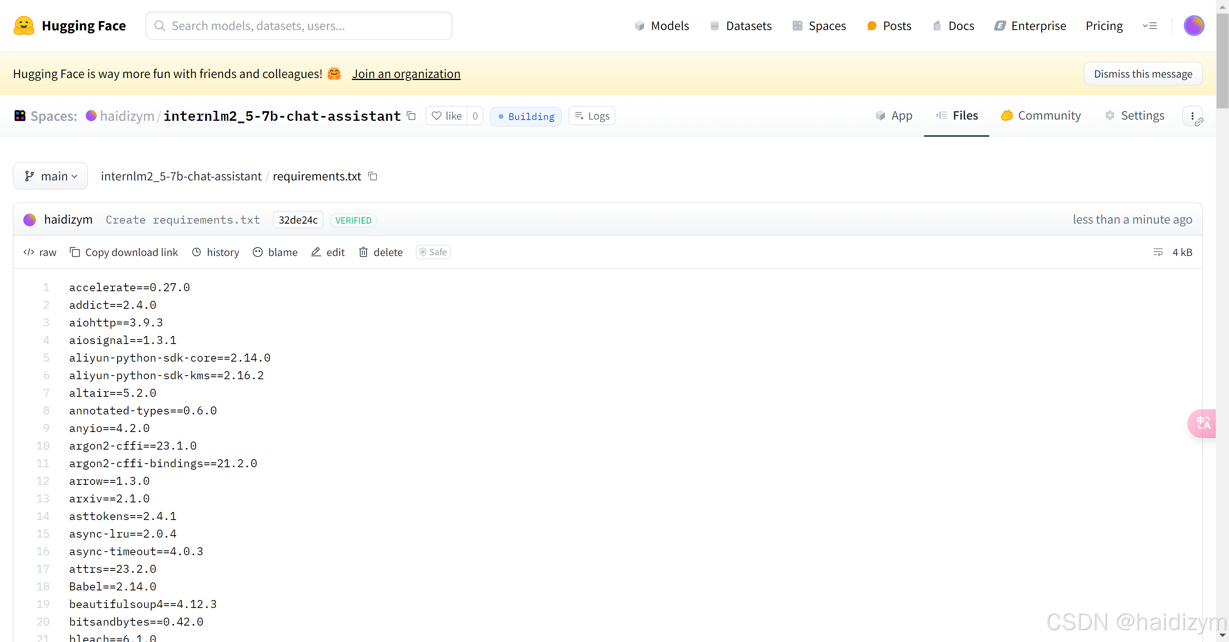Go to Datasets page
The height and width of the screenshot is (642, 1229).
pos(740,26)
